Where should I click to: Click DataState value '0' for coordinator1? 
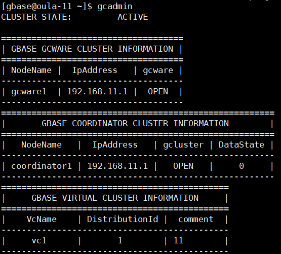pos(242,166)
